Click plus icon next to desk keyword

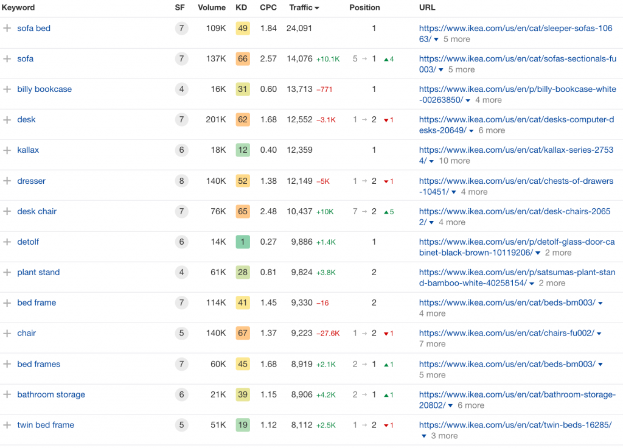pyautogui.click(x=7, y=120)
